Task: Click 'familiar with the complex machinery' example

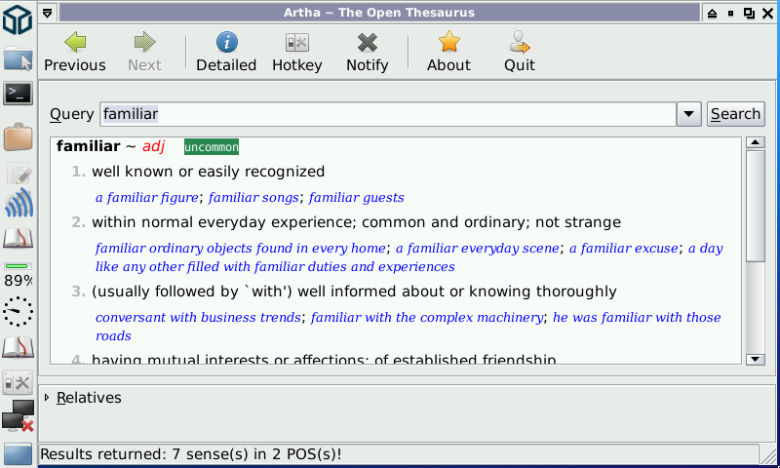Action: 427,317
